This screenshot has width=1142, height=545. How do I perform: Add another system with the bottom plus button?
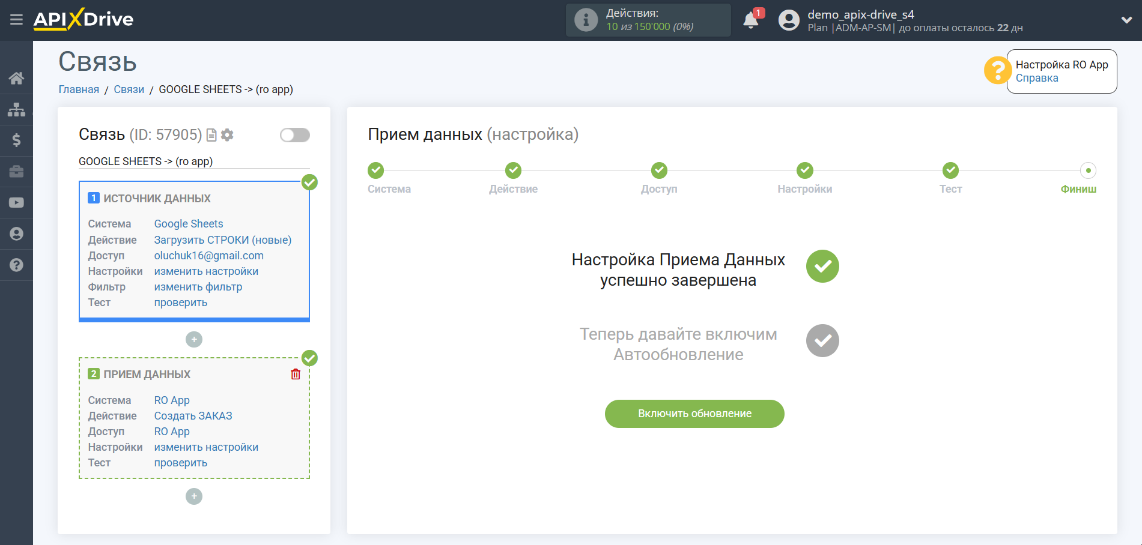(x=193, y=496)
